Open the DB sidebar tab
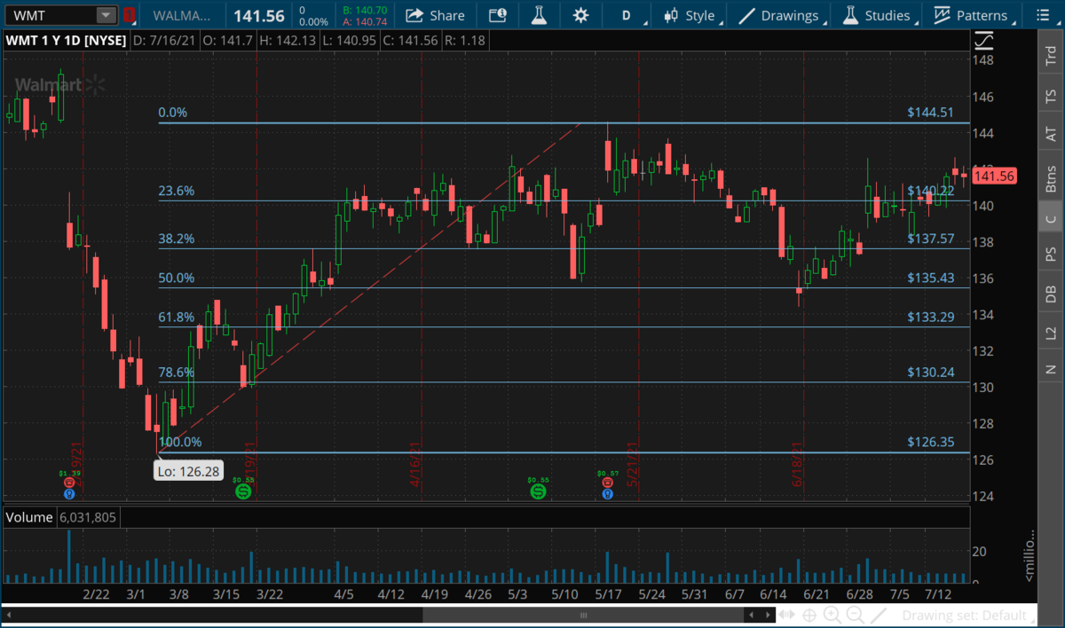1065x628 pixels. [1051, 294]
